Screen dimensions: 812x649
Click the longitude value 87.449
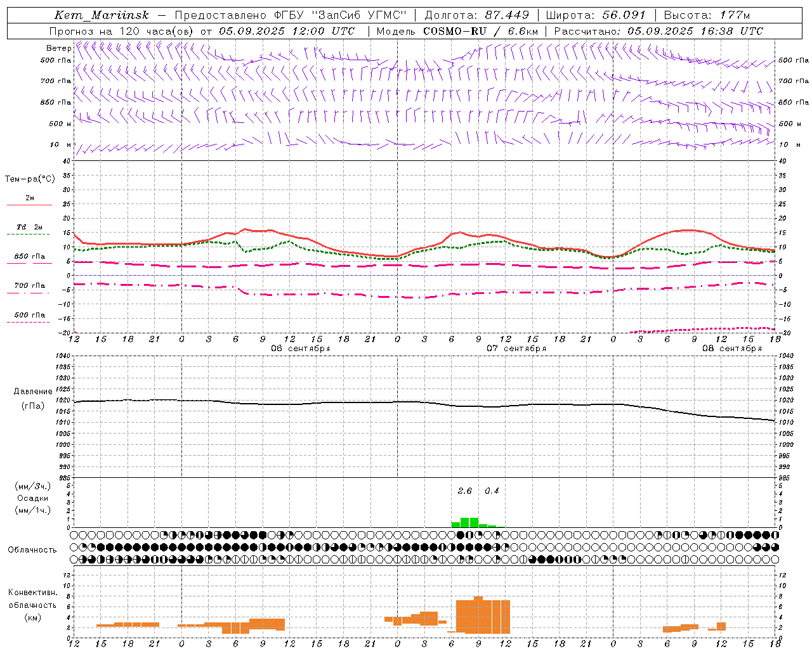507,15
